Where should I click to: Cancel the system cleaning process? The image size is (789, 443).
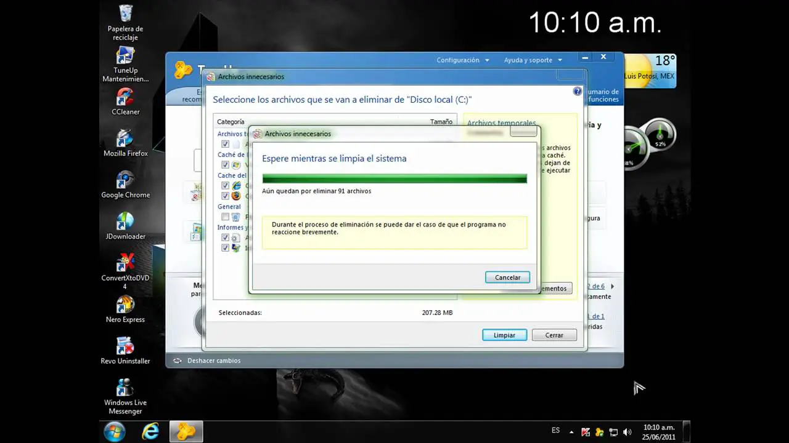point(507,277)
